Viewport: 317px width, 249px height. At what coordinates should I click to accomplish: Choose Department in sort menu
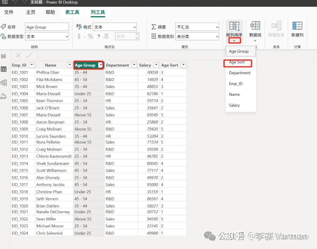click(x=241, y=73)
